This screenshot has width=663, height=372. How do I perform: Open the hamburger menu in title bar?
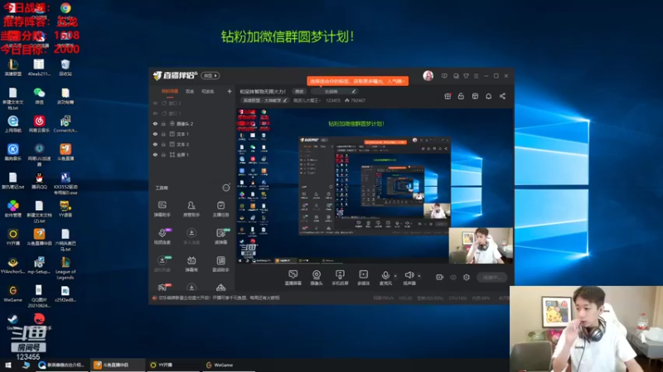click(x=476, y=76)
